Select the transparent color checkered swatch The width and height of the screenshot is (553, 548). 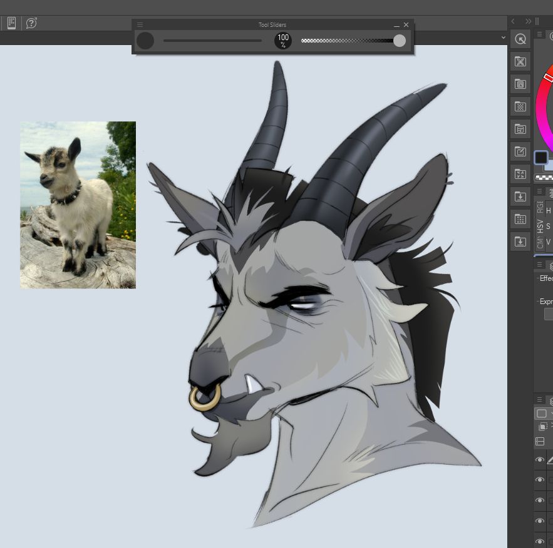pos(544,178)
